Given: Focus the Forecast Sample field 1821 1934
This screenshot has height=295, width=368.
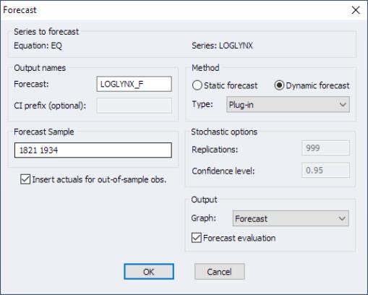Looking at the screenshot, I should point(93,150).
